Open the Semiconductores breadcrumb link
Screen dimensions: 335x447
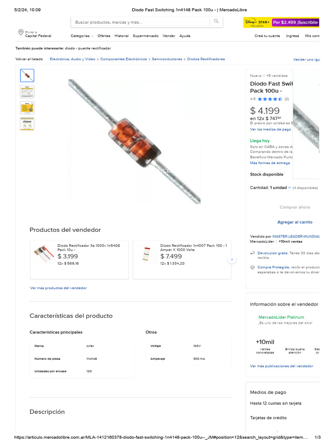coord(167,59)
